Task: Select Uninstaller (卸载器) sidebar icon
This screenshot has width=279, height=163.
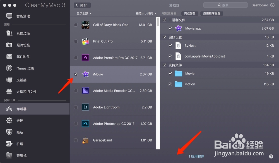Action: (x=9, y=109)
